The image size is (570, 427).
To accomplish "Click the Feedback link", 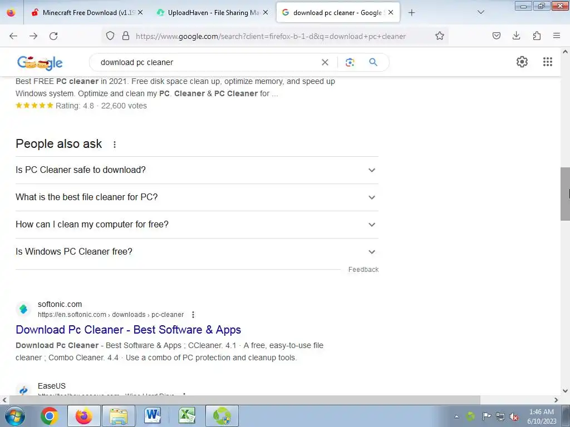I will tap(363, 270).
